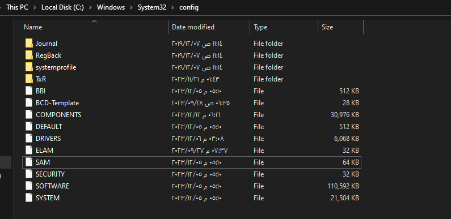
Task: Expand chevron after System32 breadcrumb
Action: pos(172,8)
